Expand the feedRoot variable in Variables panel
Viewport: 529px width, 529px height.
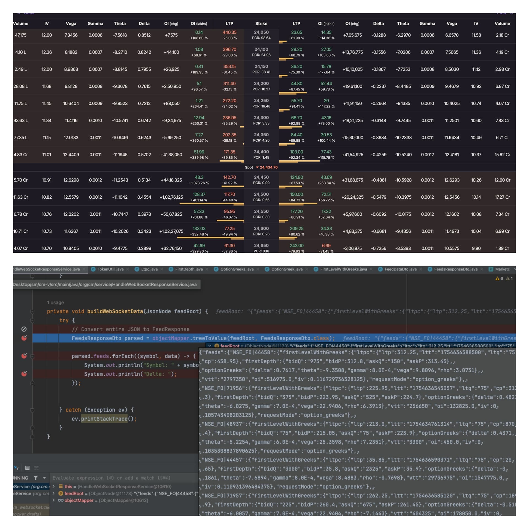click(x=54, y=493)
